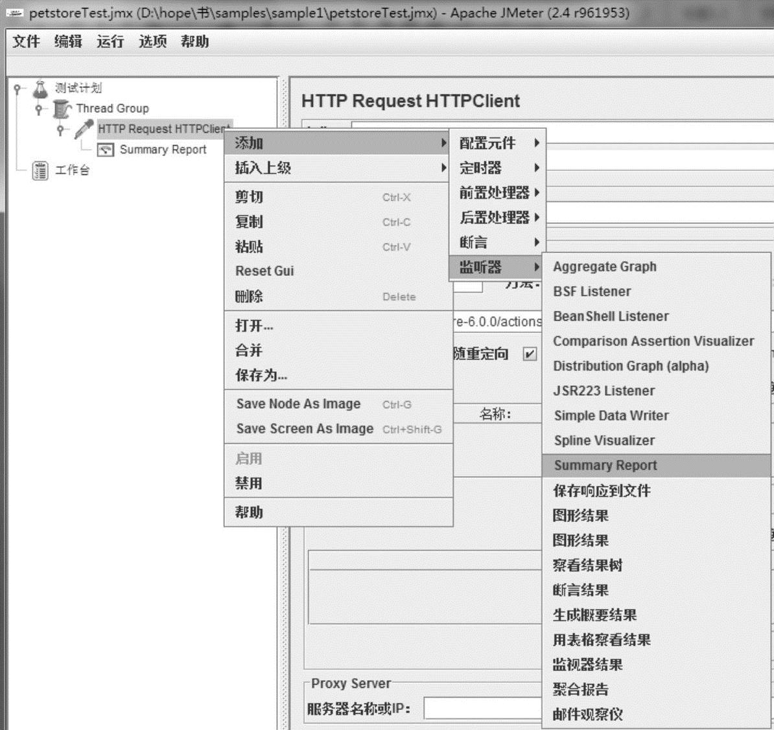Click the test plan flask icon
774x730 pixels.
tap(41, 88)
